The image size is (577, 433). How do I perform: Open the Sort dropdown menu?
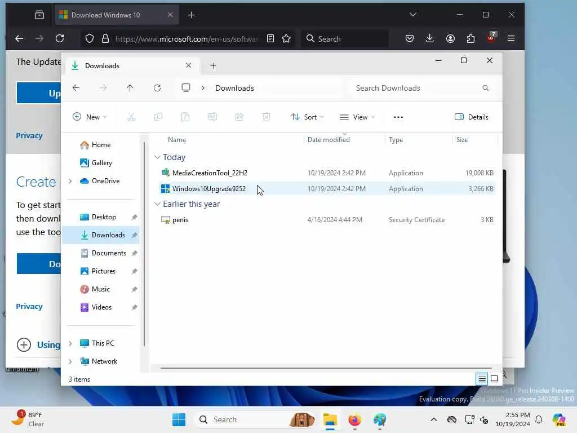(x=307, y=117)
